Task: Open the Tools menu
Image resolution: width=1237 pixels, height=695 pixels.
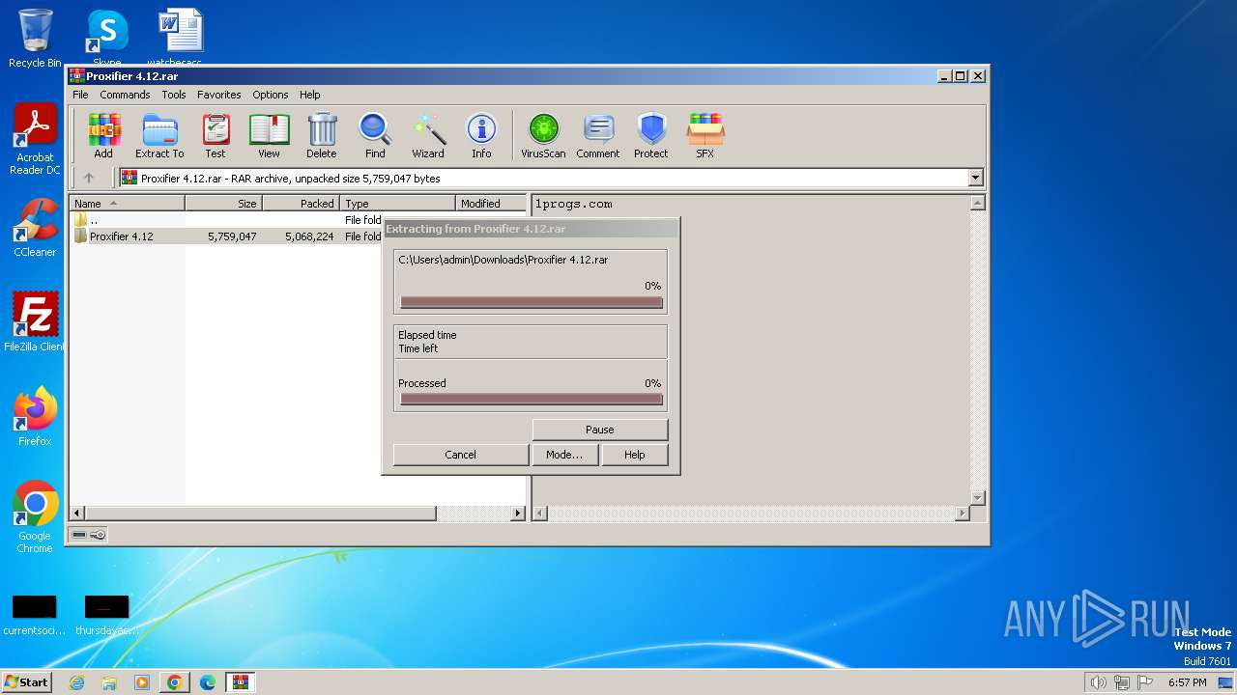Action: [x=174, y=95]
